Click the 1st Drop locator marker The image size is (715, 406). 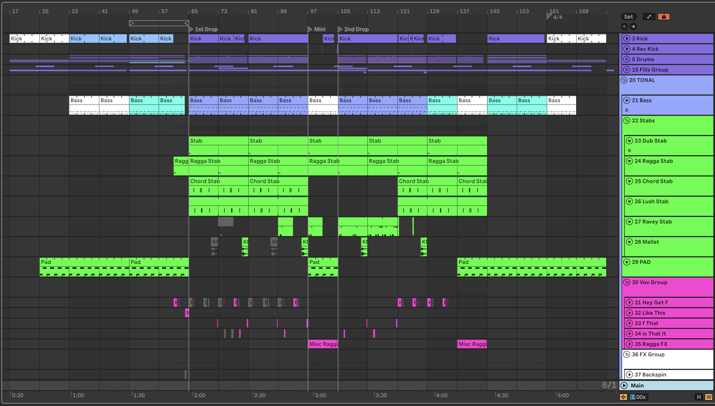click(191, 29)
